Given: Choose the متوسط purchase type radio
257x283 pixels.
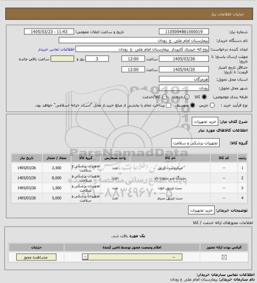Looking at the screenshot, I should (193, 105).
